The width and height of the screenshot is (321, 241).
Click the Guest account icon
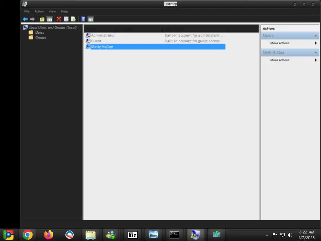88,41
